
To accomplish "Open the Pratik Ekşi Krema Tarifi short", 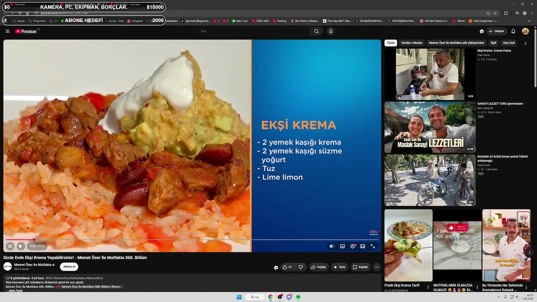I will coord(408,245).
